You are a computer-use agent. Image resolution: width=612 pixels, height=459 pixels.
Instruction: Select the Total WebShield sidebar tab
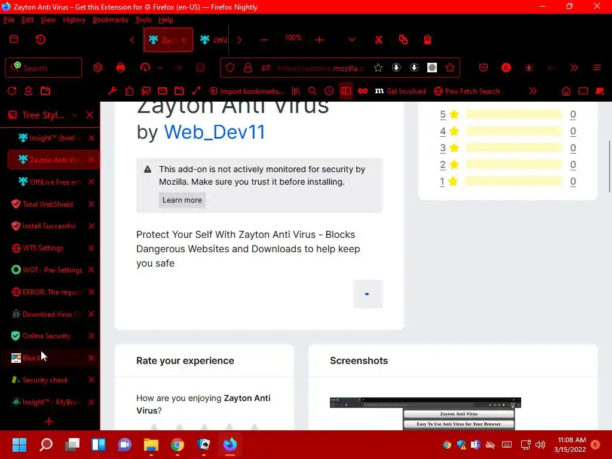click(x=48, y=204)
